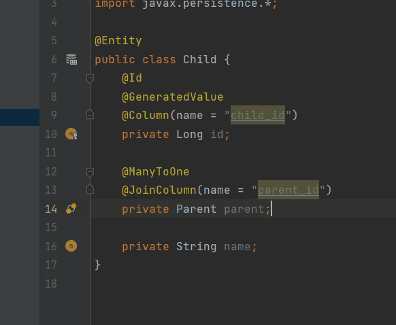This screenshot has height=325, width=396.
Task: Click line number 10 in gutter
Action: [51, 134]
